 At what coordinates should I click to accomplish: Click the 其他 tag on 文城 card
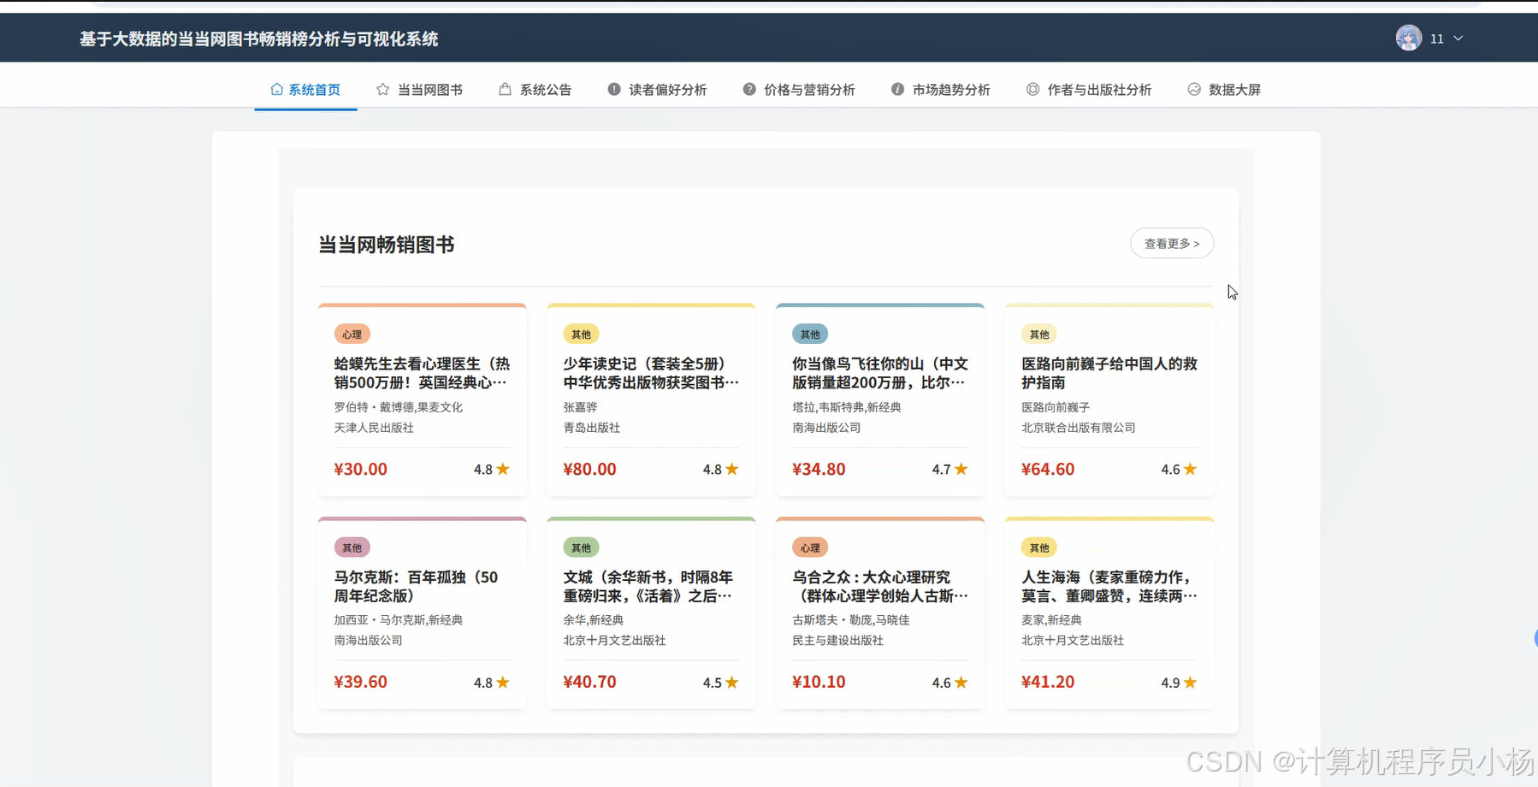tap(582, 547)
